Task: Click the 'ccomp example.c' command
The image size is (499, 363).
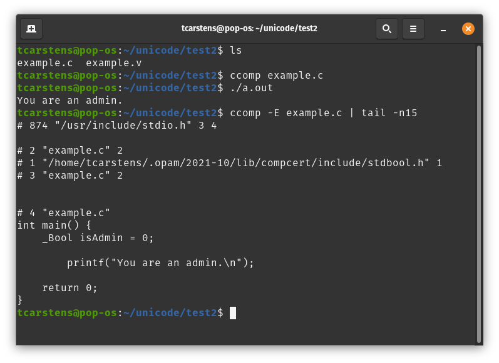Action: 276,76
